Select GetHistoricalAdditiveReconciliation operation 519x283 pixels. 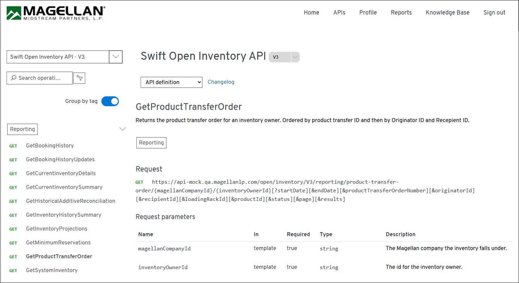tap(70, 201)
